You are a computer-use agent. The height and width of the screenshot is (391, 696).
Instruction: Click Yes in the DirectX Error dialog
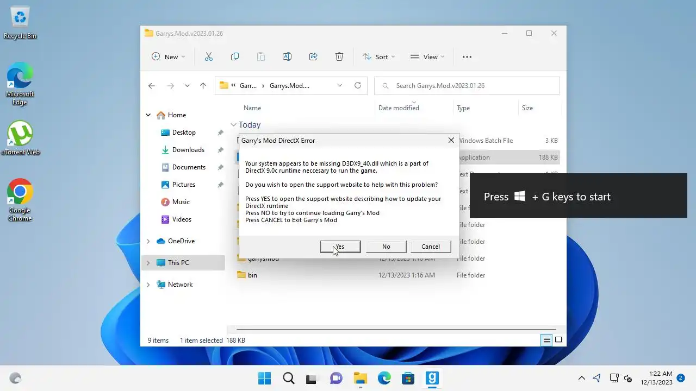[x=340, y=247]
